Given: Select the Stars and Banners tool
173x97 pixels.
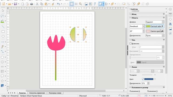Looking at the screenshot, I should (2, 81).
